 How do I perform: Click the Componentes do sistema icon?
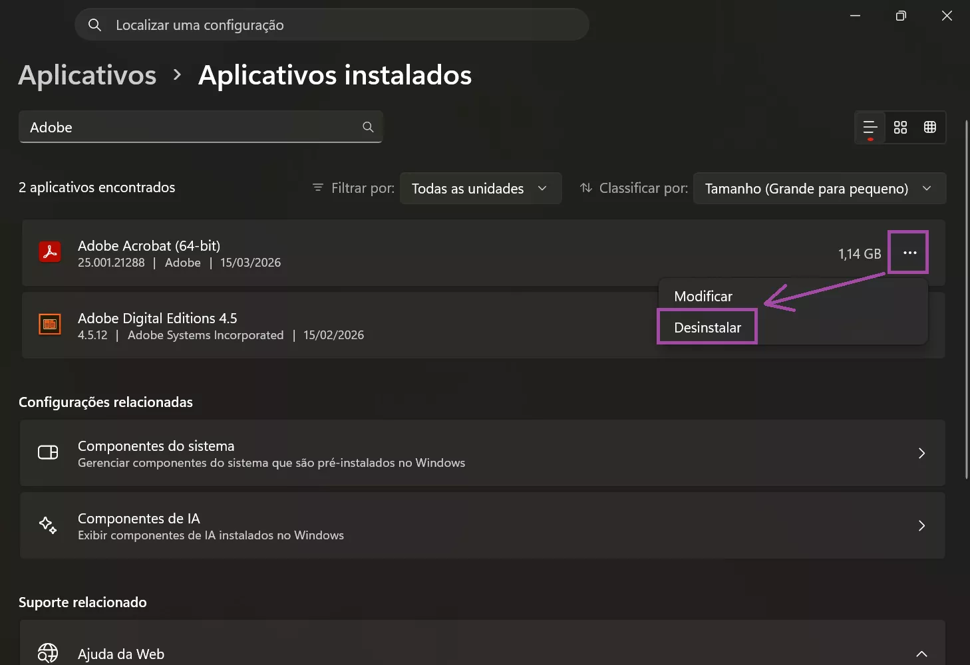(48, 452)
